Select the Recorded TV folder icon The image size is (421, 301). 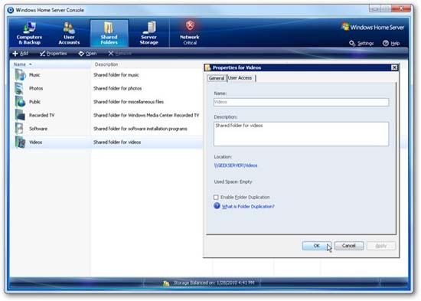click(20, 116)
